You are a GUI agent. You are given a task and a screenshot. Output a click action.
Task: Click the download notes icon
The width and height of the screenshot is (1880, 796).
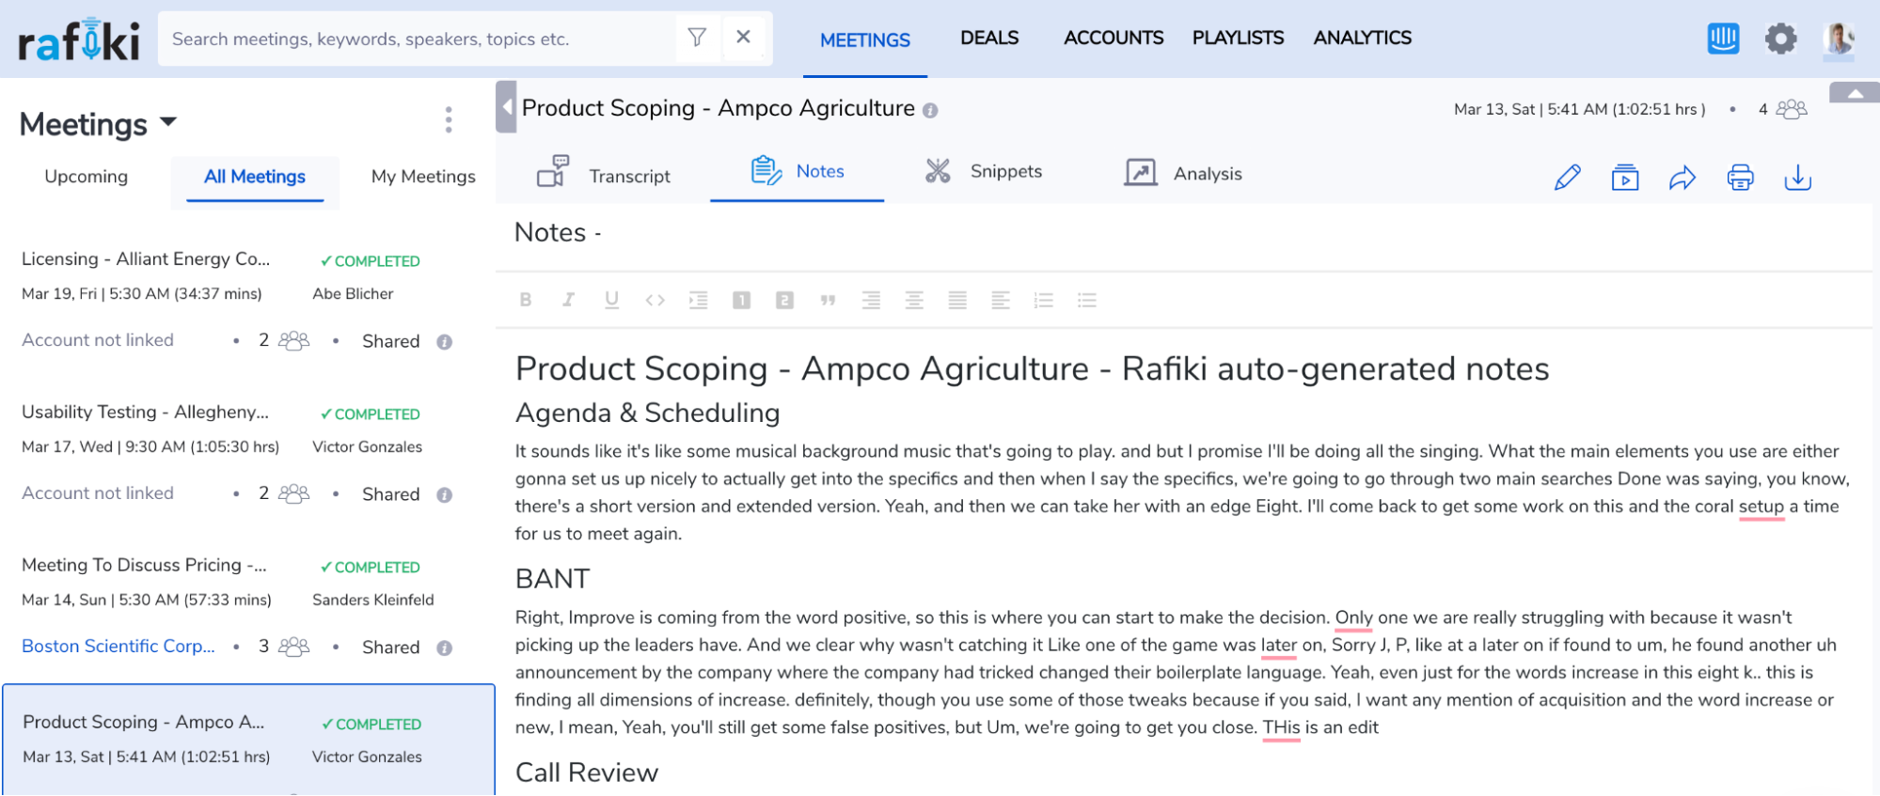pyautogui.click(x=1797, y=177)
